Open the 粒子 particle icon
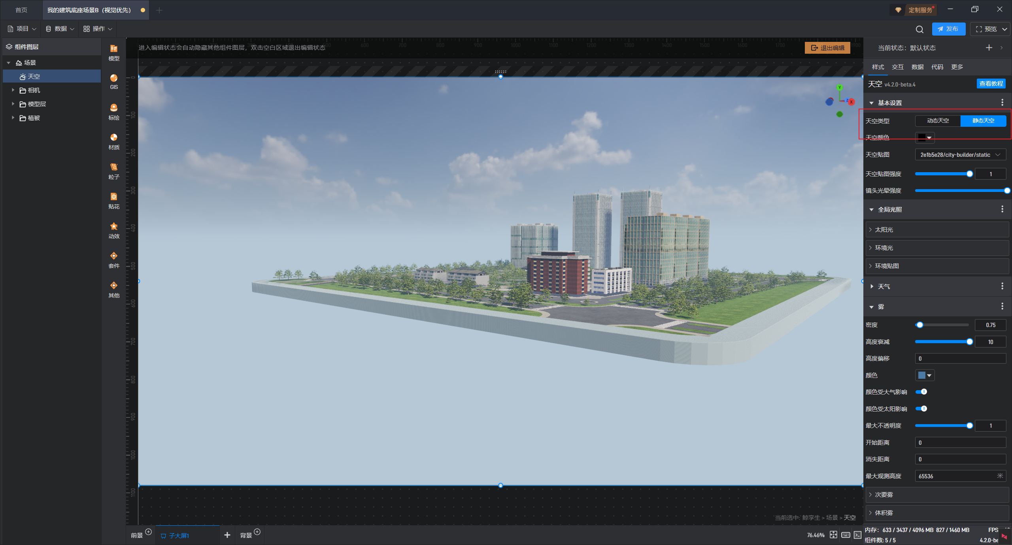The height and width of the screenshot is (545, 1012). 114,171
